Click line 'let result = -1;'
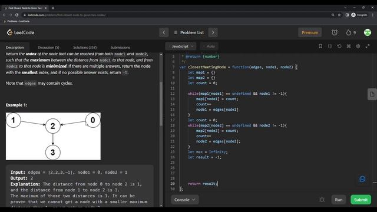 click(x=204, y=157)
